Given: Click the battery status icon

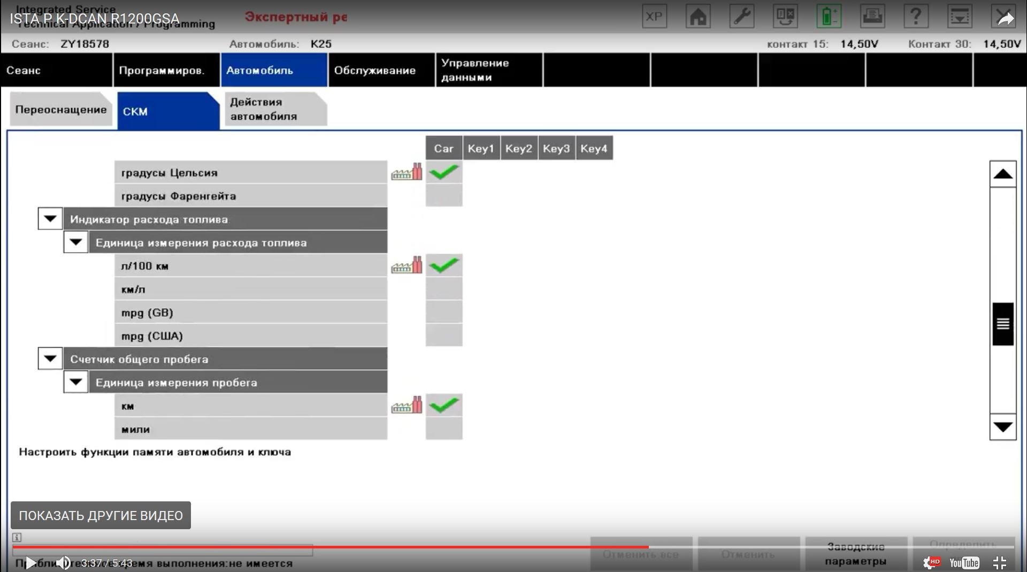Looking at the screenshot, I should point(829,17).
